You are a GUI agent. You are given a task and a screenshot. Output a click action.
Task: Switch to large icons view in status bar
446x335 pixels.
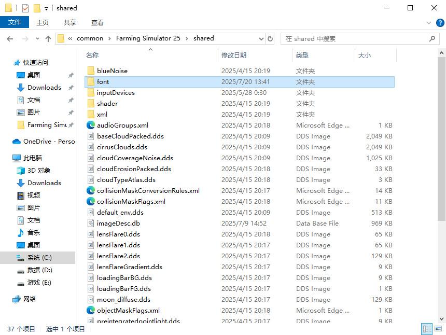(438, 329)
